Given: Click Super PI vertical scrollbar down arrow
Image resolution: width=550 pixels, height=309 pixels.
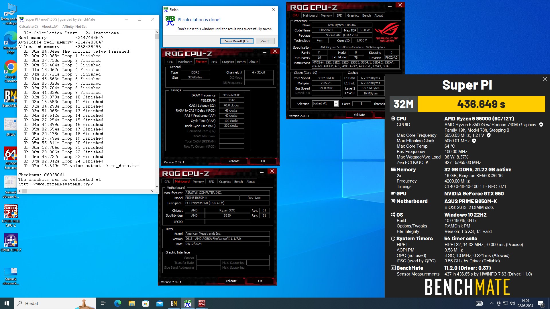Looking at the screenshot, I should [x=157, y=187].
